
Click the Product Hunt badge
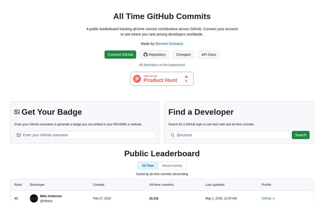pyautogui.click(x=162, y=79)
